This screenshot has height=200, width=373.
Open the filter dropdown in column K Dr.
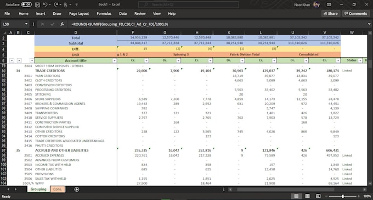(x=242, y=60)
